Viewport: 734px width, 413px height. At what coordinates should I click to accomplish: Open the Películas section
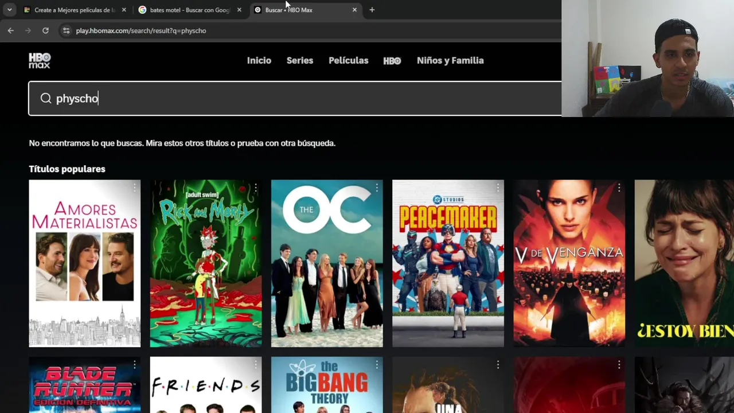pos(349,60)
